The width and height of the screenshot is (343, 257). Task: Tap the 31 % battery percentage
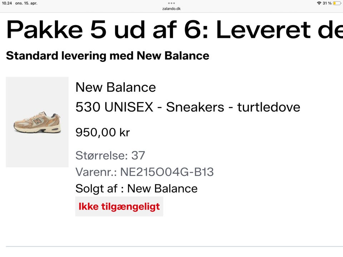point(327,3)
